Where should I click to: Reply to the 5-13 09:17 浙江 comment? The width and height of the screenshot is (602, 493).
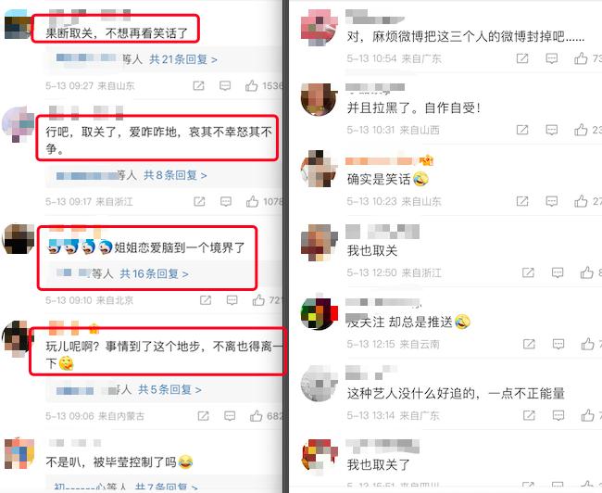pos(226,201)
